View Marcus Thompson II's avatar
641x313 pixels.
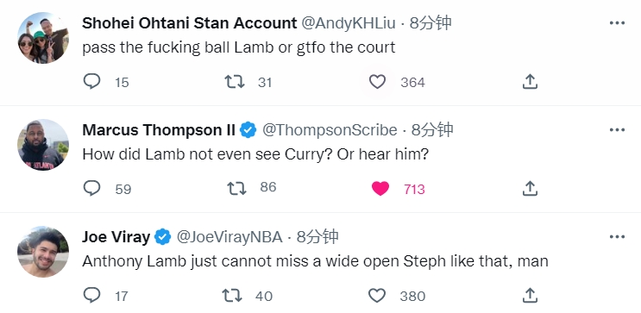pos(43,145)
